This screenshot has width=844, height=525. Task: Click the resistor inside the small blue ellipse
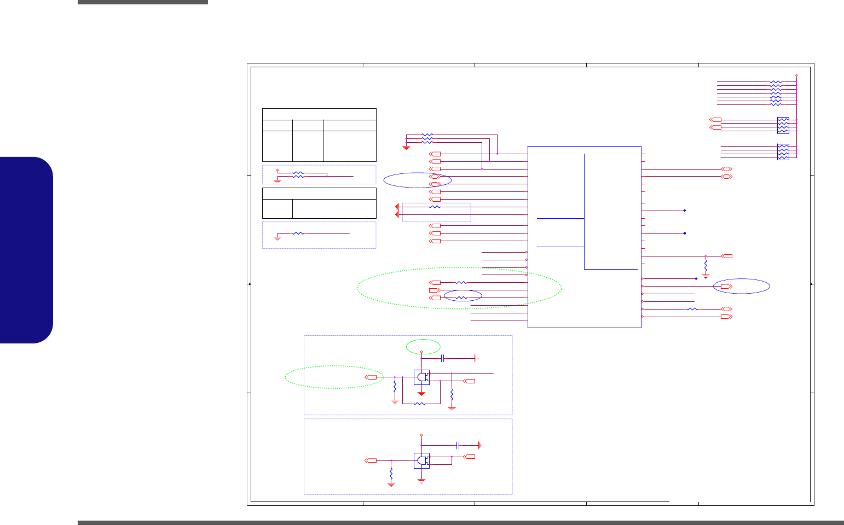click(462, 297)
